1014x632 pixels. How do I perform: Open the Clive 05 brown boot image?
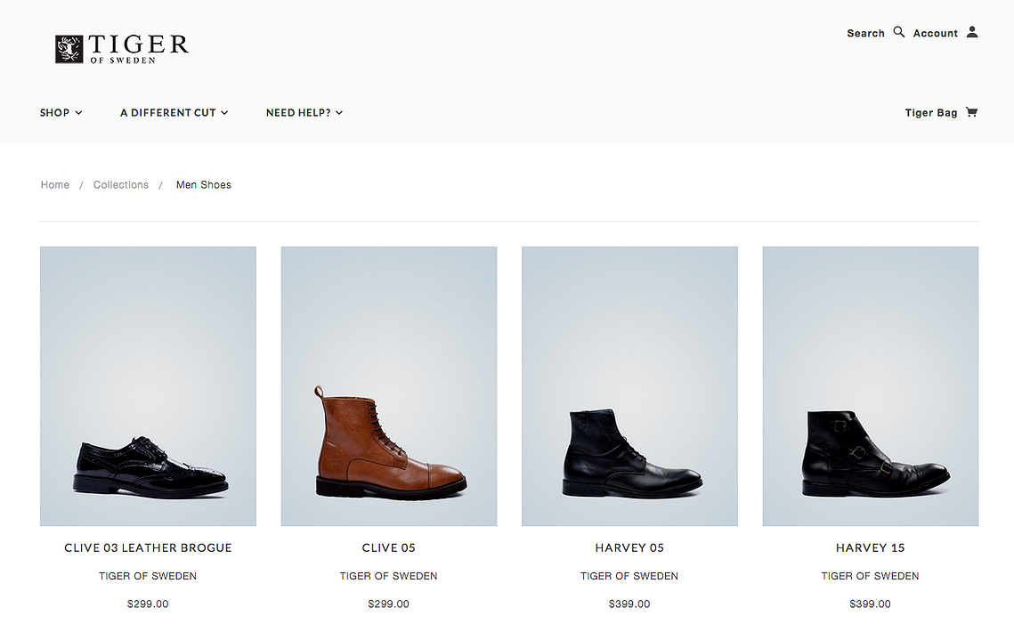point(389,386)
